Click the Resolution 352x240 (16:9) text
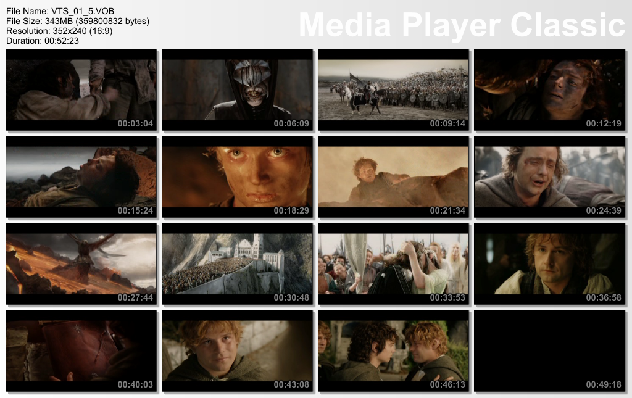632x398 pixels. tap(59, 31)
